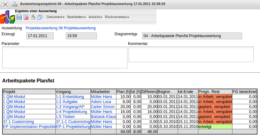Click the copy documents icon

39,17
